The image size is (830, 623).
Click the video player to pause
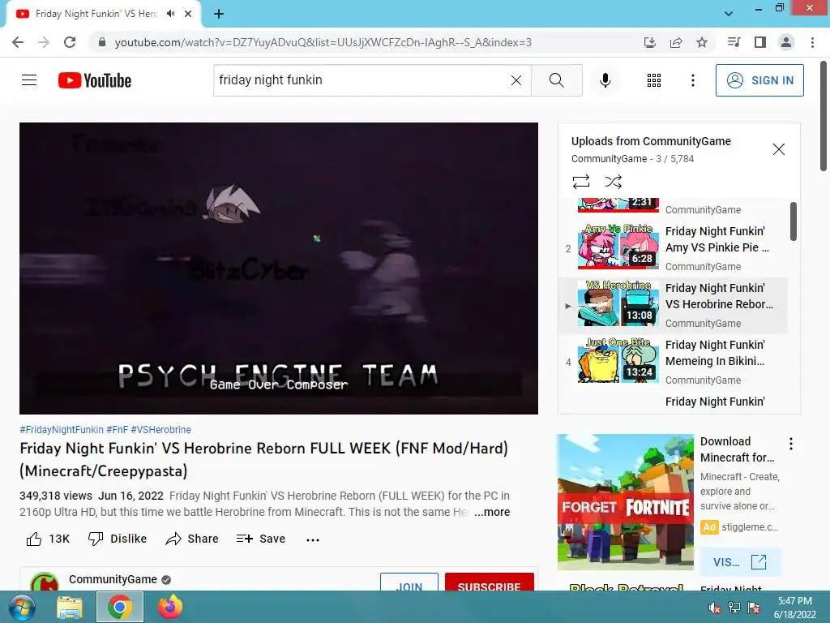[279, 268]
